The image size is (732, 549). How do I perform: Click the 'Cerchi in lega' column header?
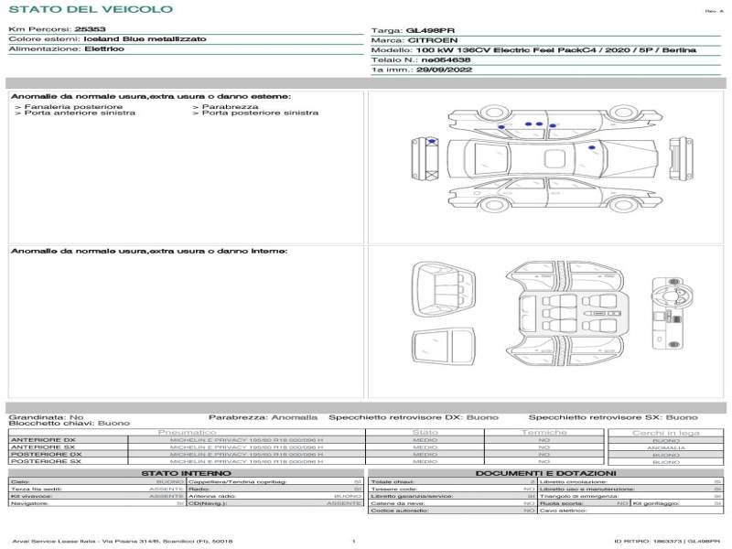coord(665,432)
